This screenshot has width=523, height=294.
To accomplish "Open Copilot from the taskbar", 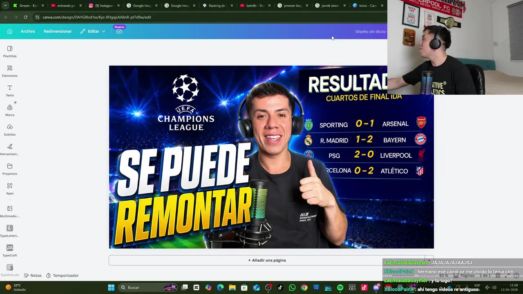I will 208,287.
